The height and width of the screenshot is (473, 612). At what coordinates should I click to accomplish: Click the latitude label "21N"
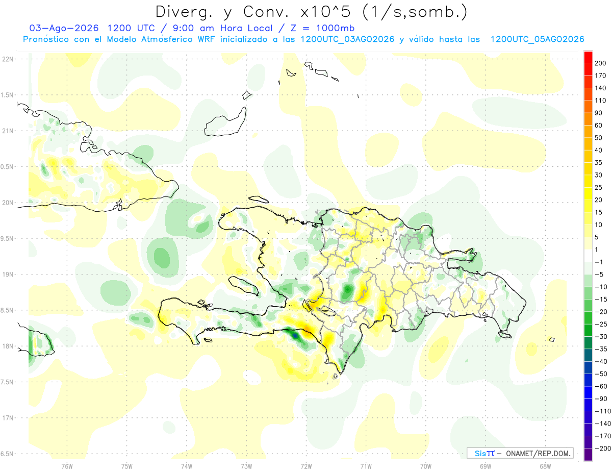[7, 131]
